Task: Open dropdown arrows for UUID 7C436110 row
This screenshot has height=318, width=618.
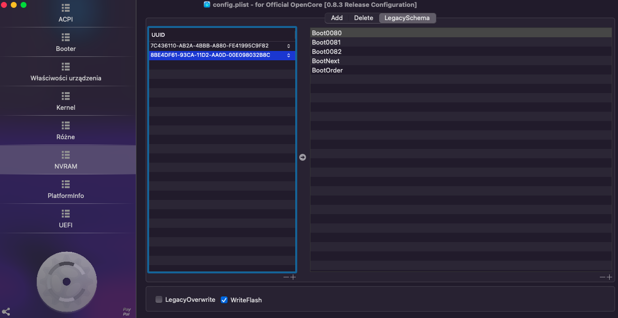Action: (x=288, y=46)
